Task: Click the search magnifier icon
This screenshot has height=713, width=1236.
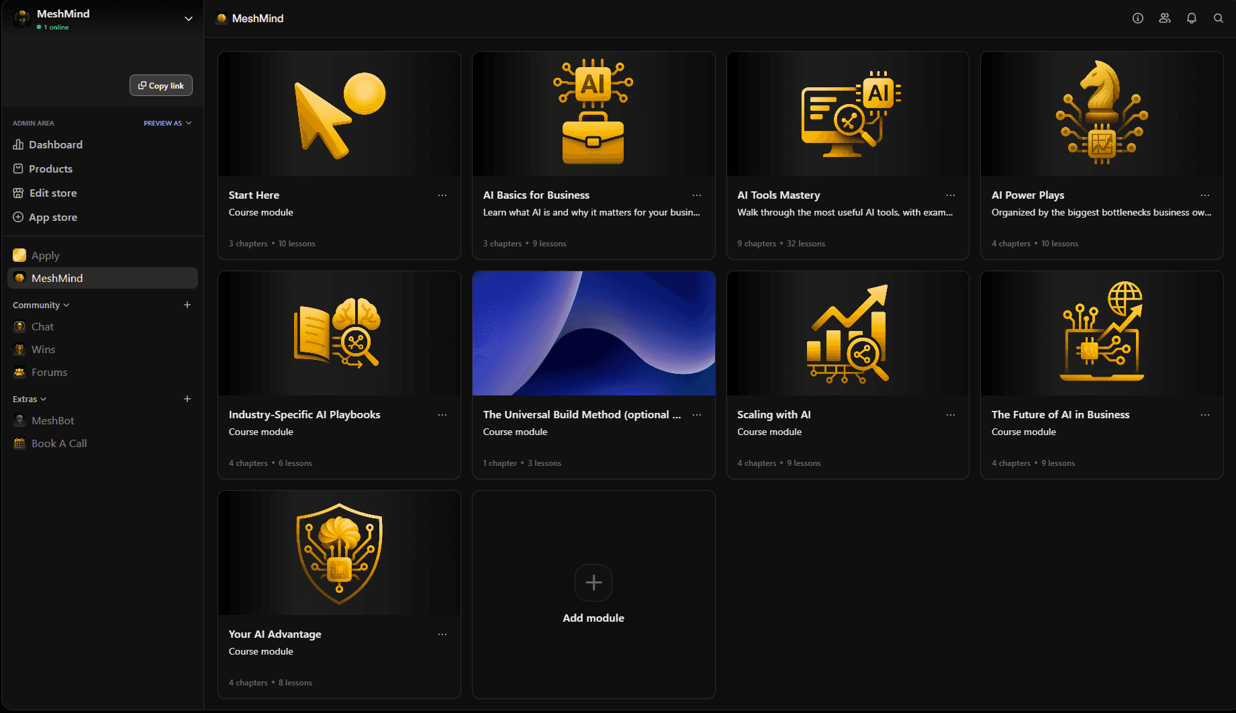Action: pos(1219,18)
